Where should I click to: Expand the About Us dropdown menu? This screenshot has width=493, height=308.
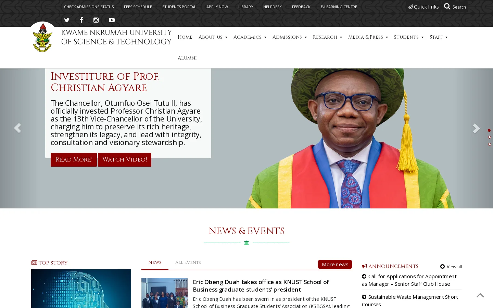click(213, 37)
